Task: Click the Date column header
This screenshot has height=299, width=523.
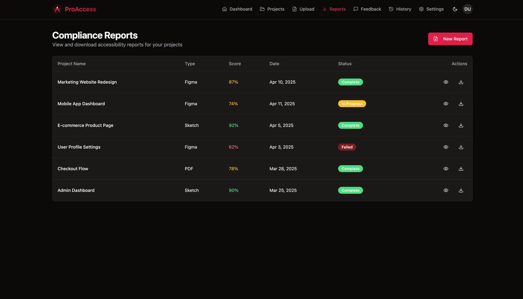Action: (x=274, y=64)
